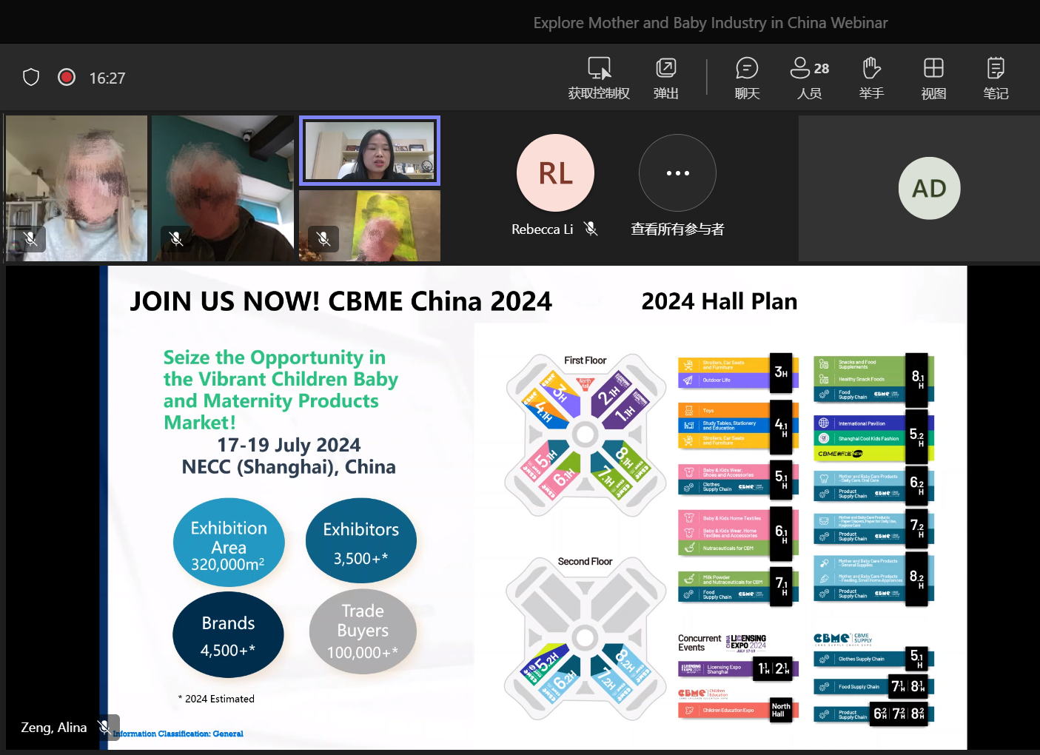Click the 8.1H hall legend block
Screen dimensions: 1040x755
click(x=873, y=380)
